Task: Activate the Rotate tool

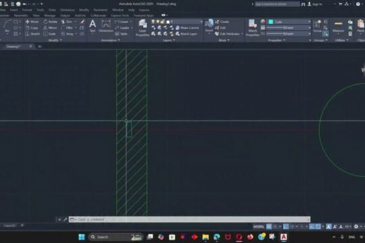Action: (x=50, y=22)
